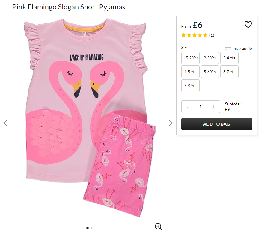264x237 pixels.
Task: Click the ruler icon beside Size guide
Action: tap(228, 49)
